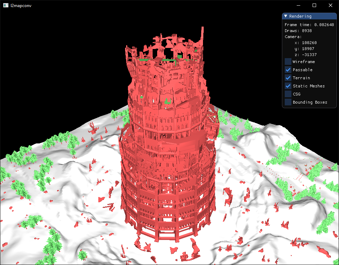The width and height of the screenshot is (339, 265).
Task: Click the camera z value -31337
Action: tap(309, 55)
